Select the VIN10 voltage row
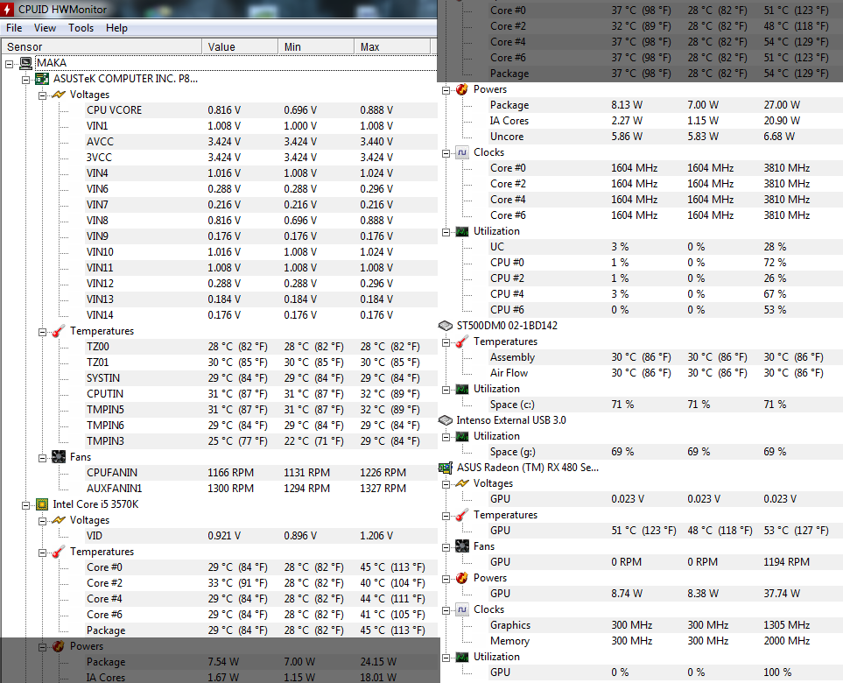Image resolution: width=843 pixels, height=683 pixels. tap(261, 252)
